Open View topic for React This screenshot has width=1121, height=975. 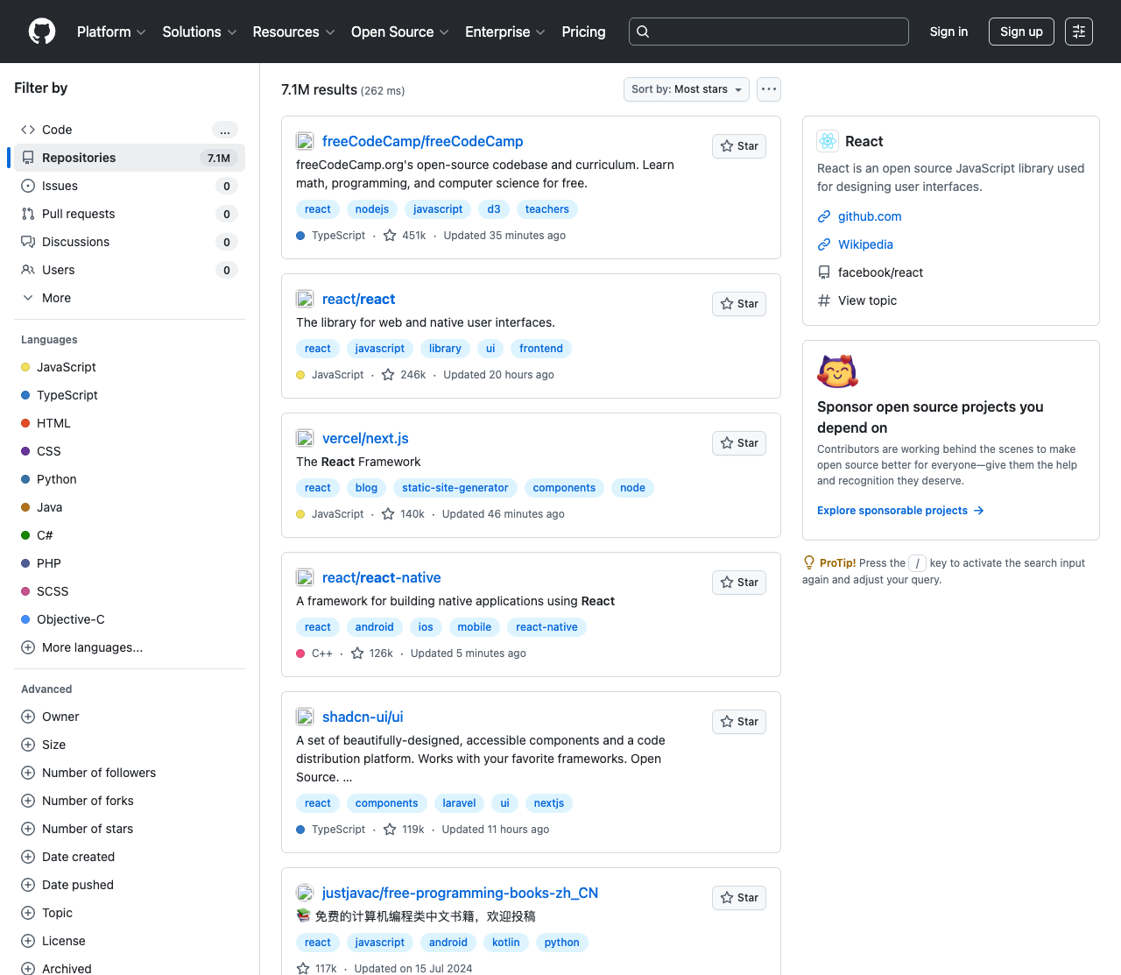(867, 300)
